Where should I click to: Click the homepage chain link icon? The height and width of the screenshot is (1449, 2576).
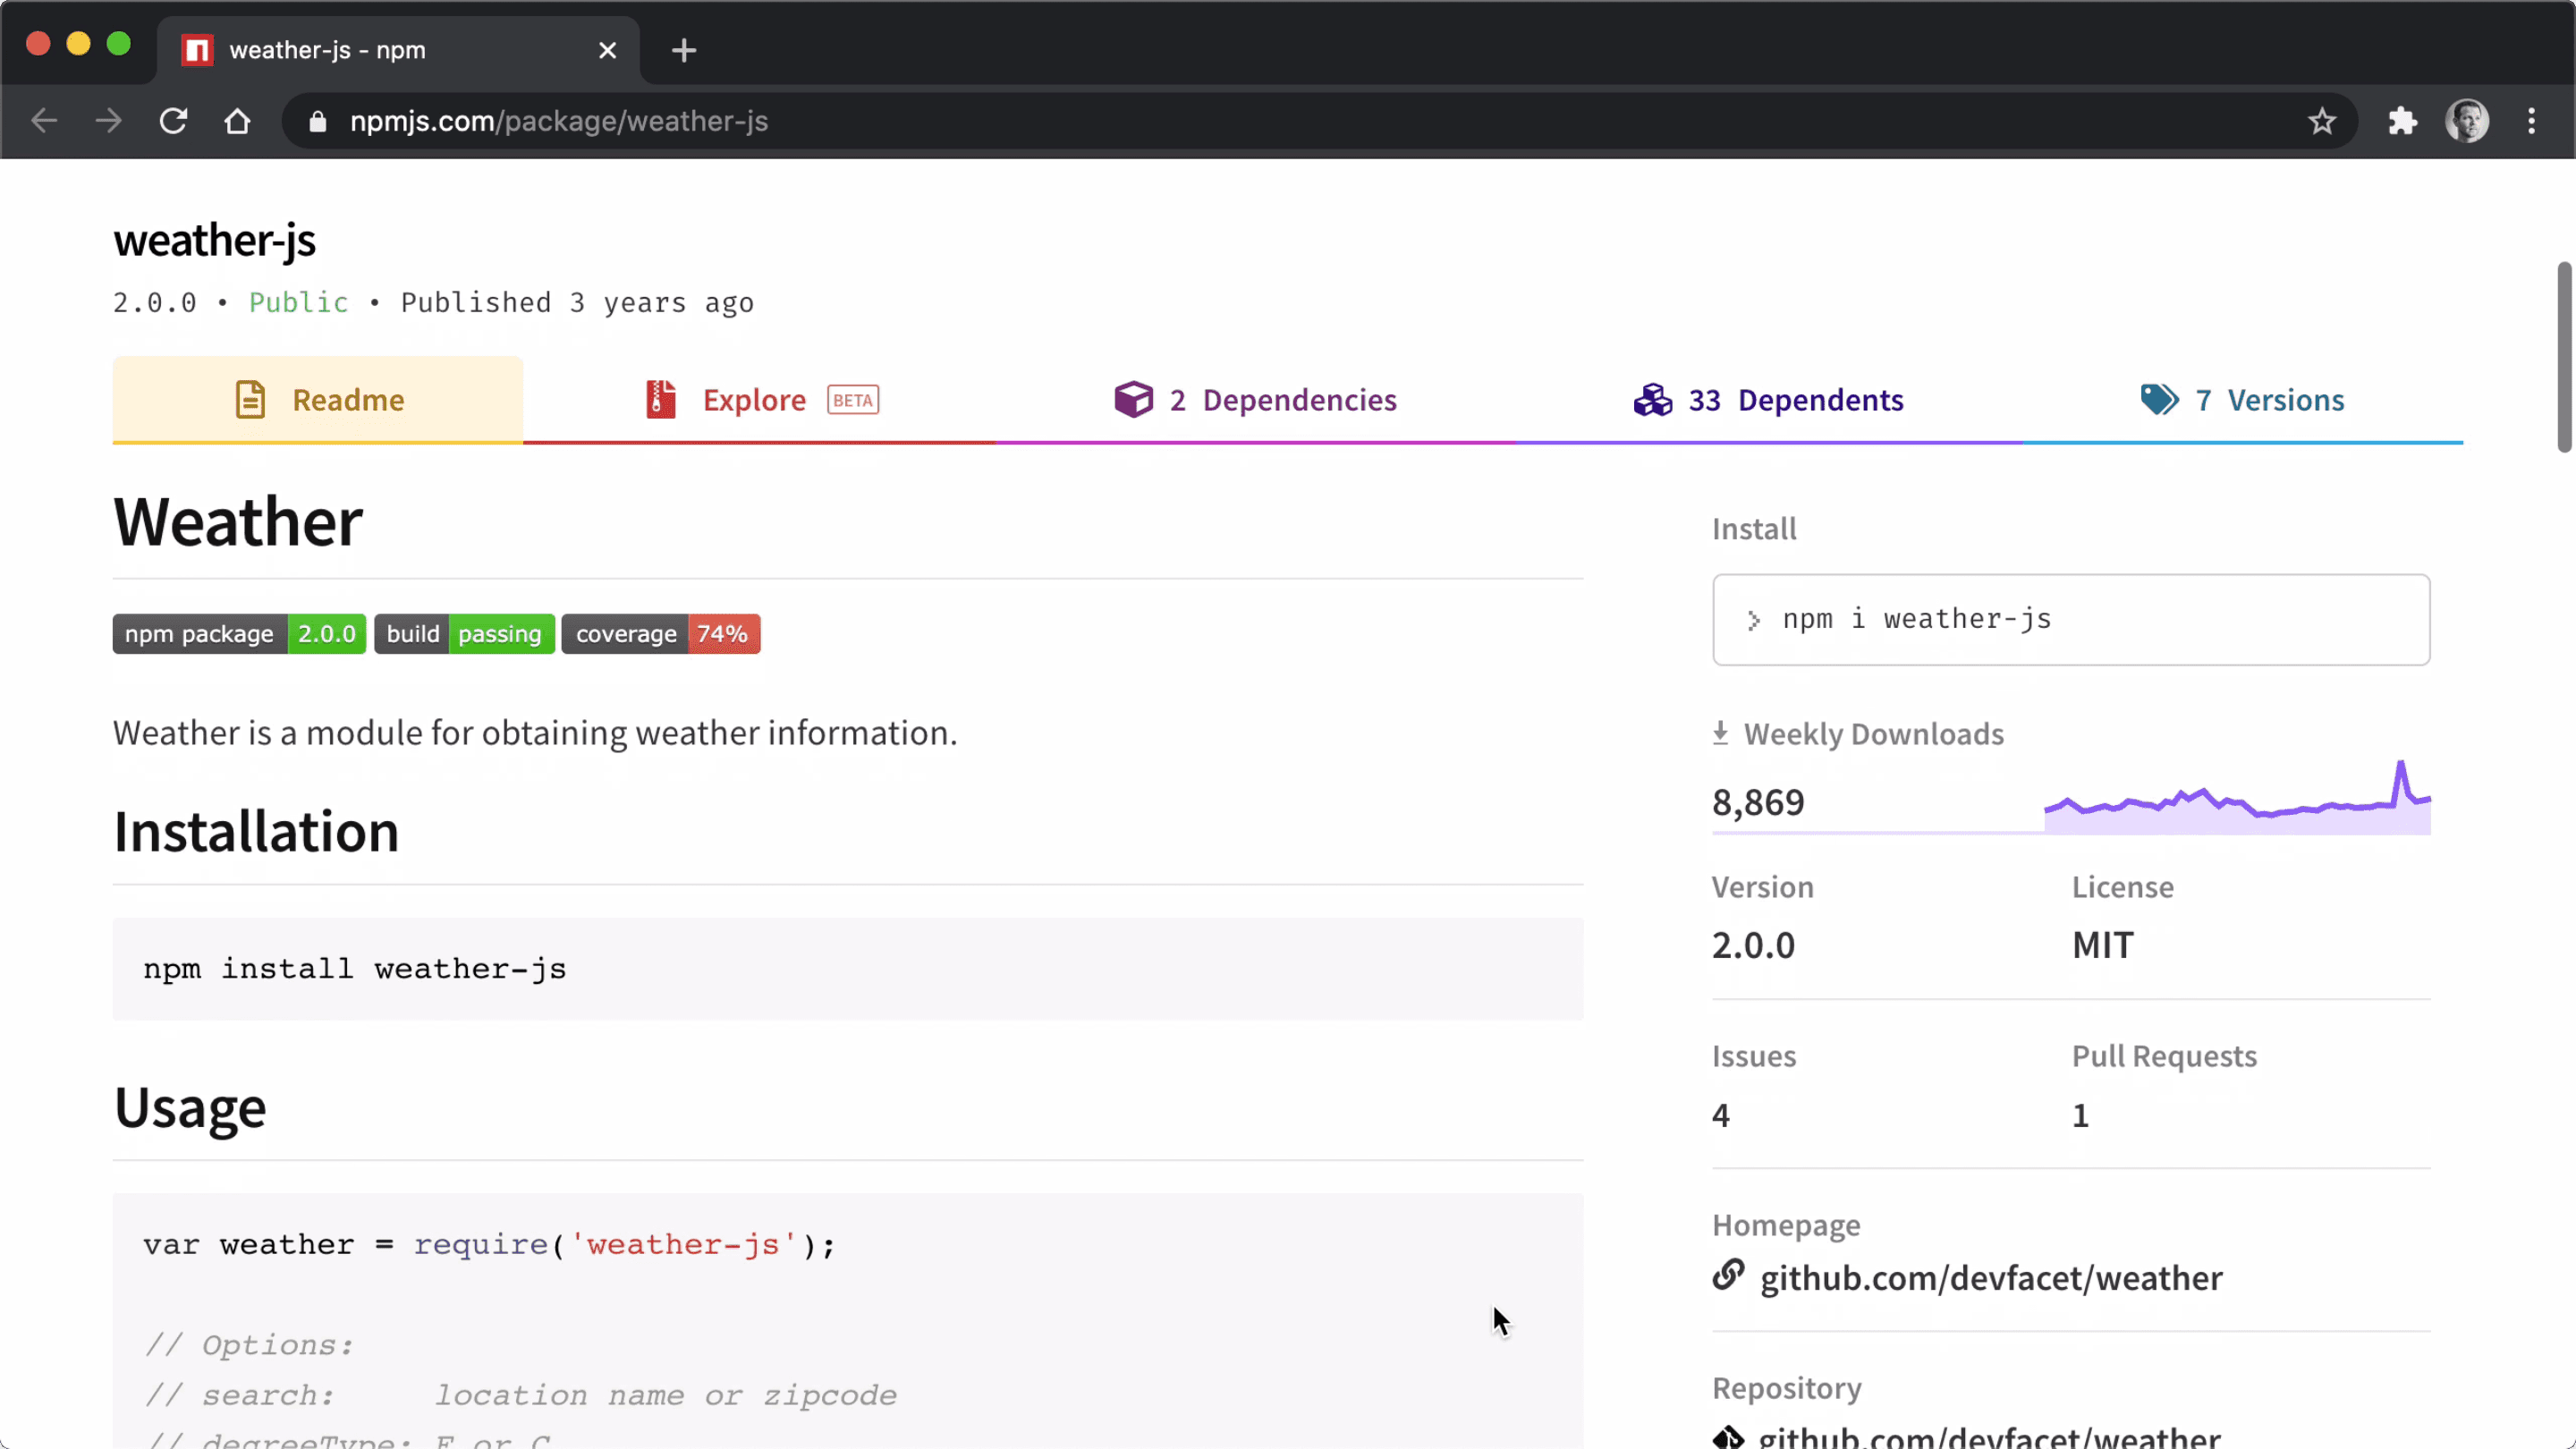pyautogui.click(x=1728, y=1275)
